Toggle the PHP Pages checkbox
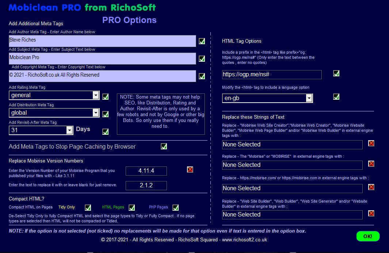389x253 pixels. point(176,208)
